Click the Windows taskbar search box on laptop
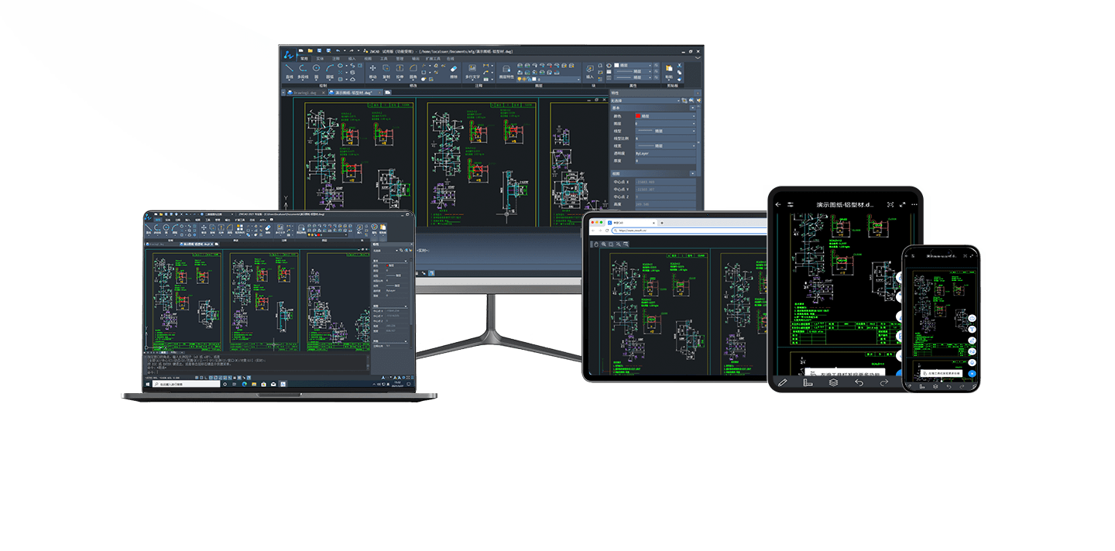The width and height of the screenshot is (1115, 551). [186, 384]
